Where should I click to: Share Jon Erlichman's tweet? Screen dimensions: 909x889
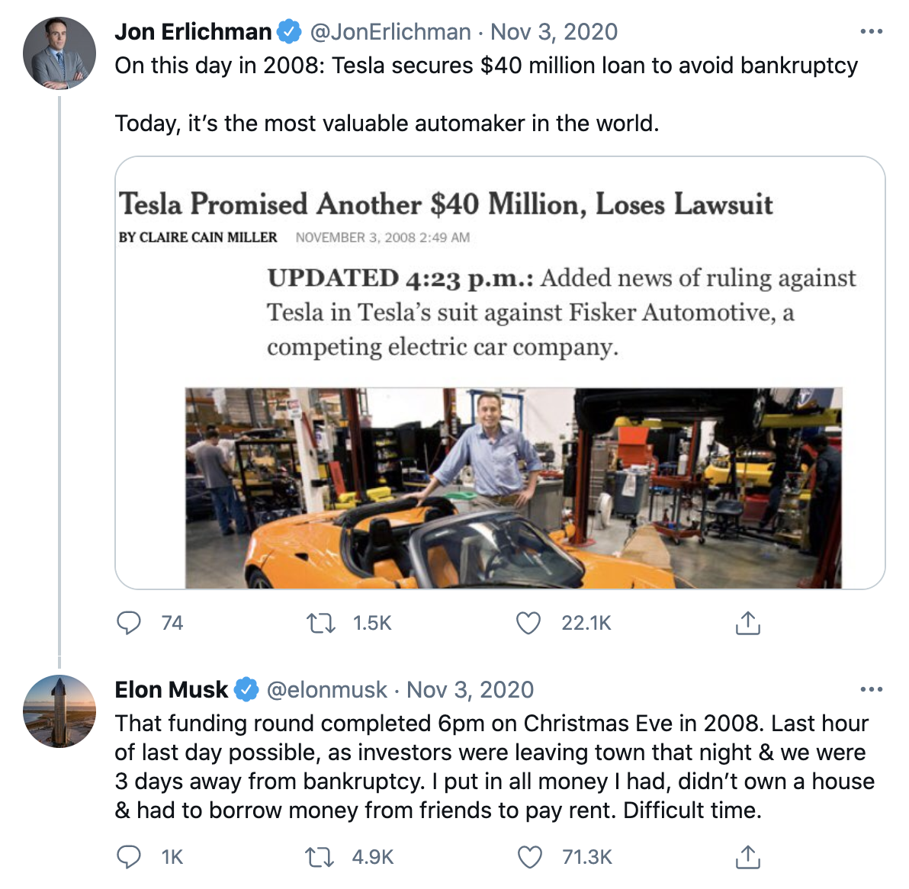point(748,623)
